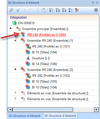Click the assembly icon of Ensemble IPE 240 {1}
Image resolution: width=100 pixels, height=119 pixels.
point(23,40)
